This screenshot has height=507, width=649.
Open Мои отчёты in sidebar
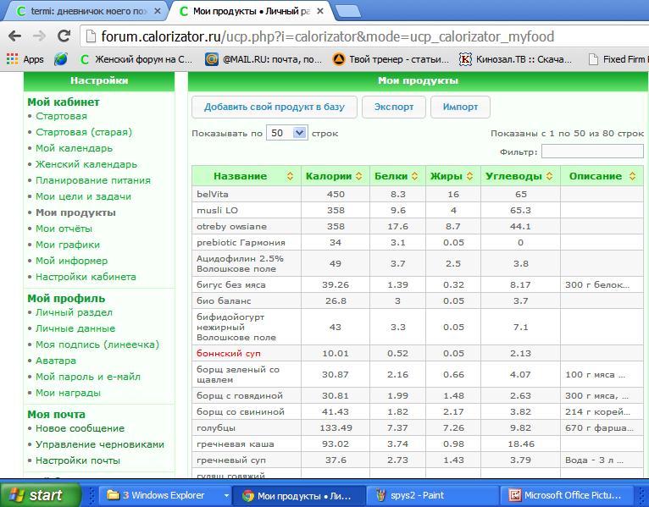click(x=64, y=229)
